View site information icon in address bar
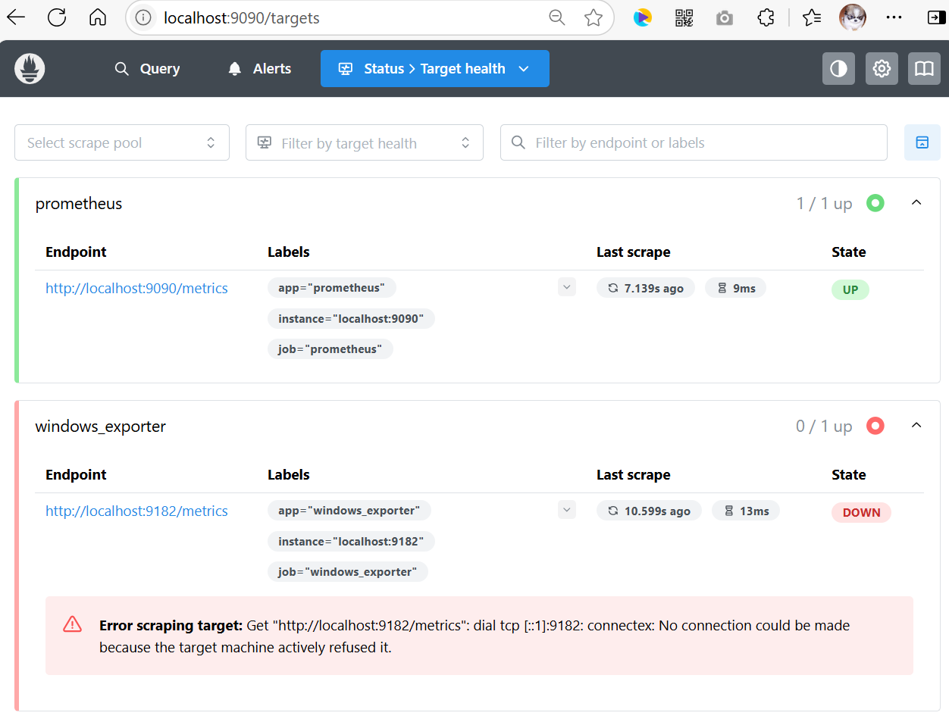Viewport: 949px width, 719px height. [145, 17]
